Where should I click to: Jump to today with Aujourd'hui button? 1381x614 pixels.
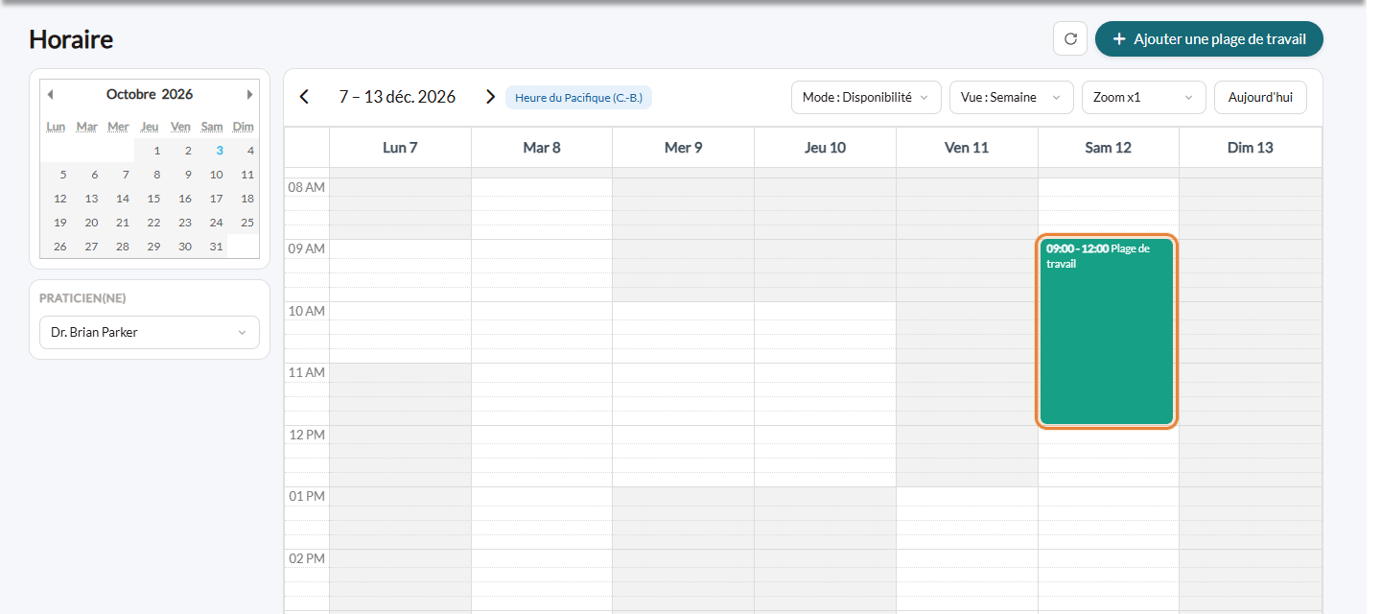point(1260,97)
